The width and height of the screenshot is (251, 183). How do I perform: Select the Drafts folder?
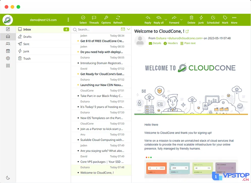(43, 37)
